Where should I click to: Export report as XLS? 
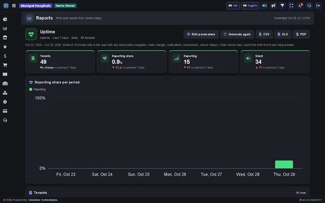coord(283,34)
